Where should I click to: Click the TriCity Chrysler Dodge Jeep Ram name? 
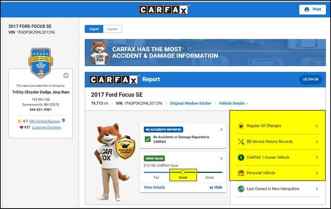pos(40,92)
